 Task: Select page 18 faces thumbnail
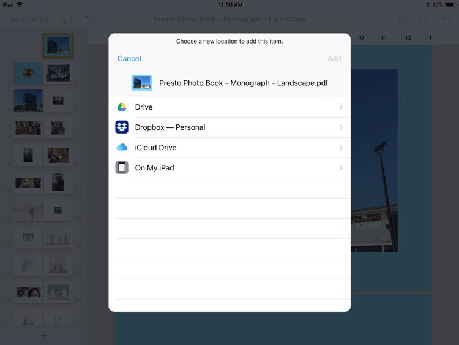[28, 292]
